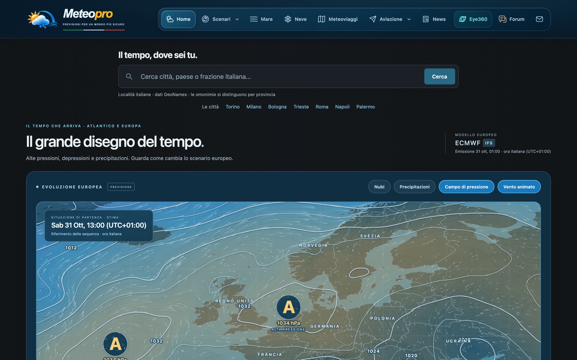Open the Trieste city link
Screen dimensions: 577x360
pos(301,107)
